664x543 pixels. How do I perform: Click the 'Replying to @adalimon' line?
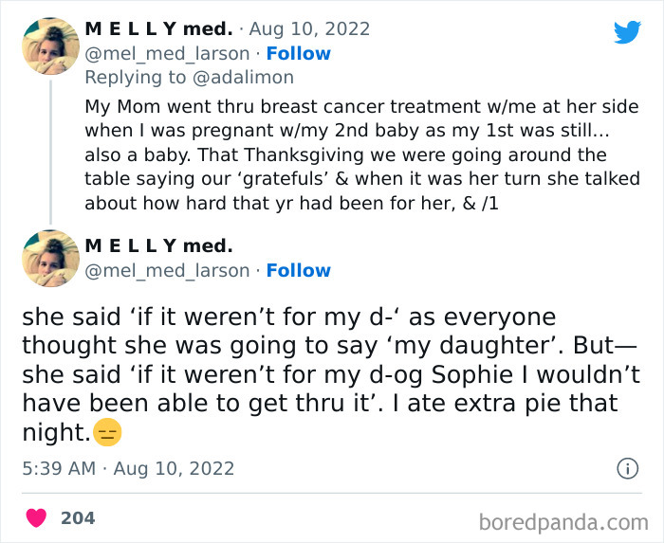coord(190,77)
